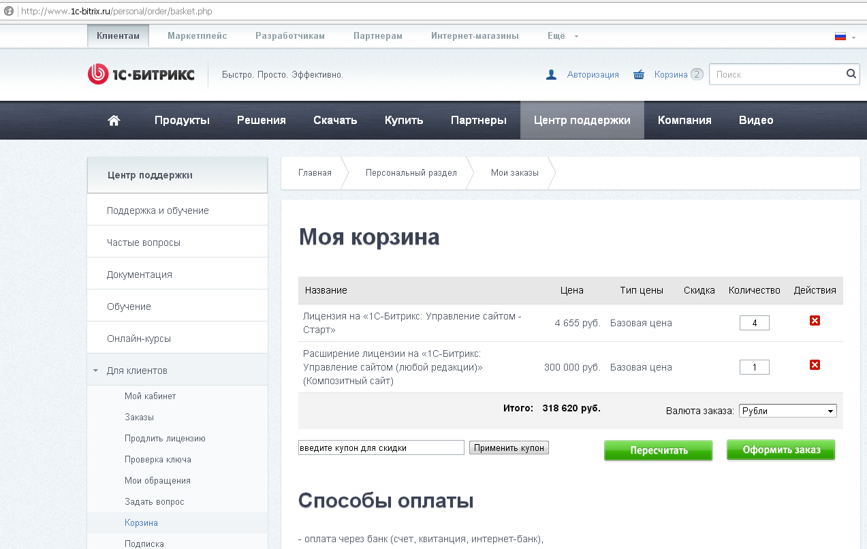Open the Разработчикам top tab
The width and height of the screenshot is (867, 549).
click(x=290, y=36)
